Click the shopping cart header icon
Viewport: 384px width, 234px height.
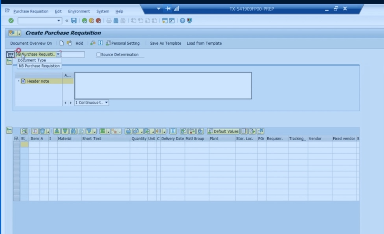(10, 54)
